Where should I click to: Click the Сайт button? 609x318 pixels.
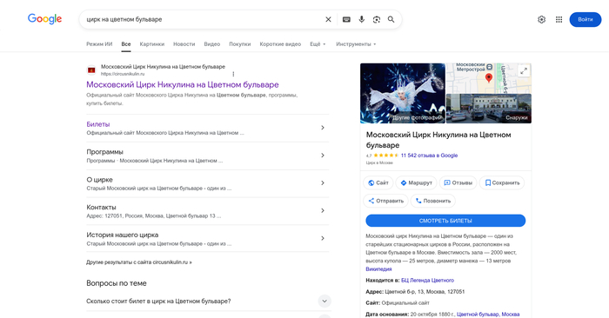[x=378, y=182]
